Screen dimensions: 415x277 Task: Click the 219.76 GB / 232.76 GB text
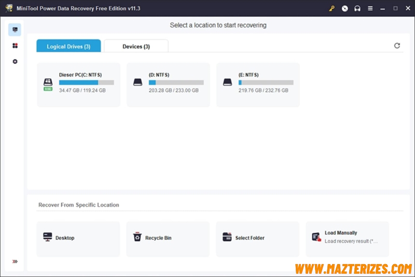(x=264, y=90)
